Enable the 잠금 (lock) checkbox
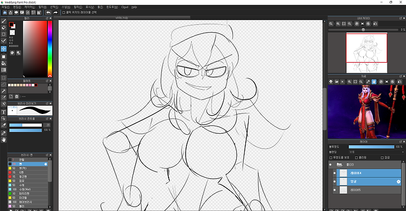 point(382,157)
